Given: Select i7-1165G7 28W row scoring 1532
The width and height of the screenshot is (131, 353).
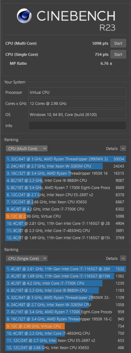Looking at the screenshot, I should pyautogui.click(x=65, y=269).
